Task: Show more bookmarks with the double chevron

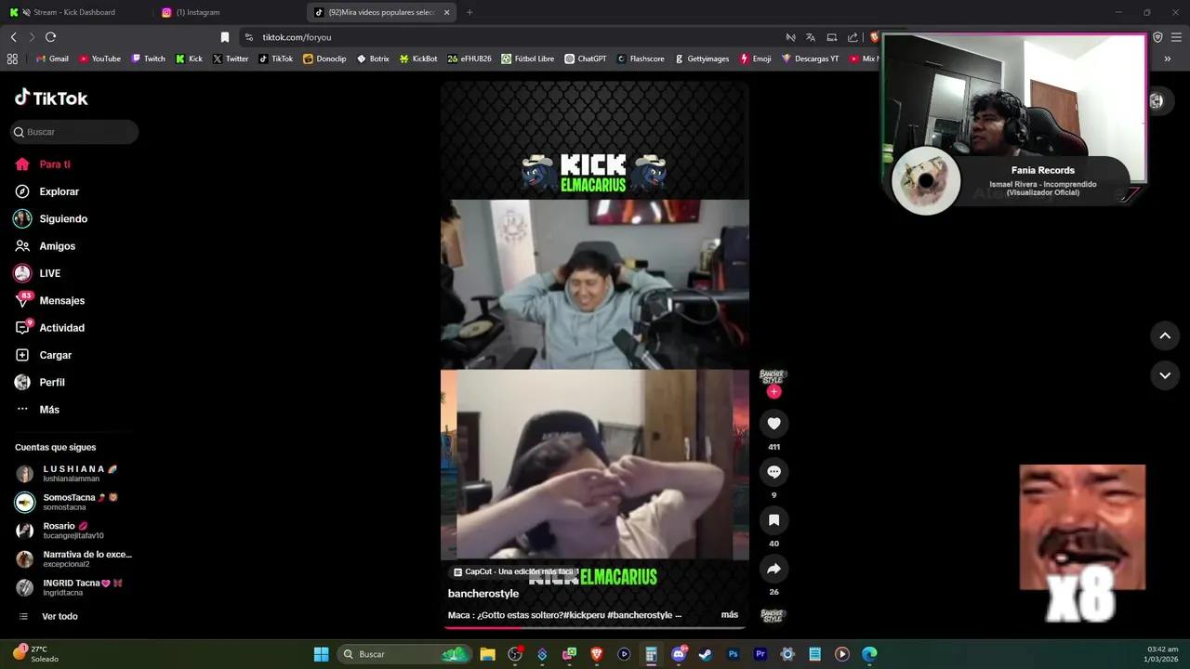Action: 1168,59
